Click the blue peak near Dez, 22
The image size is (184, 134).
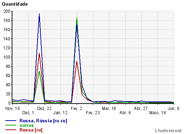pos(39,14)
